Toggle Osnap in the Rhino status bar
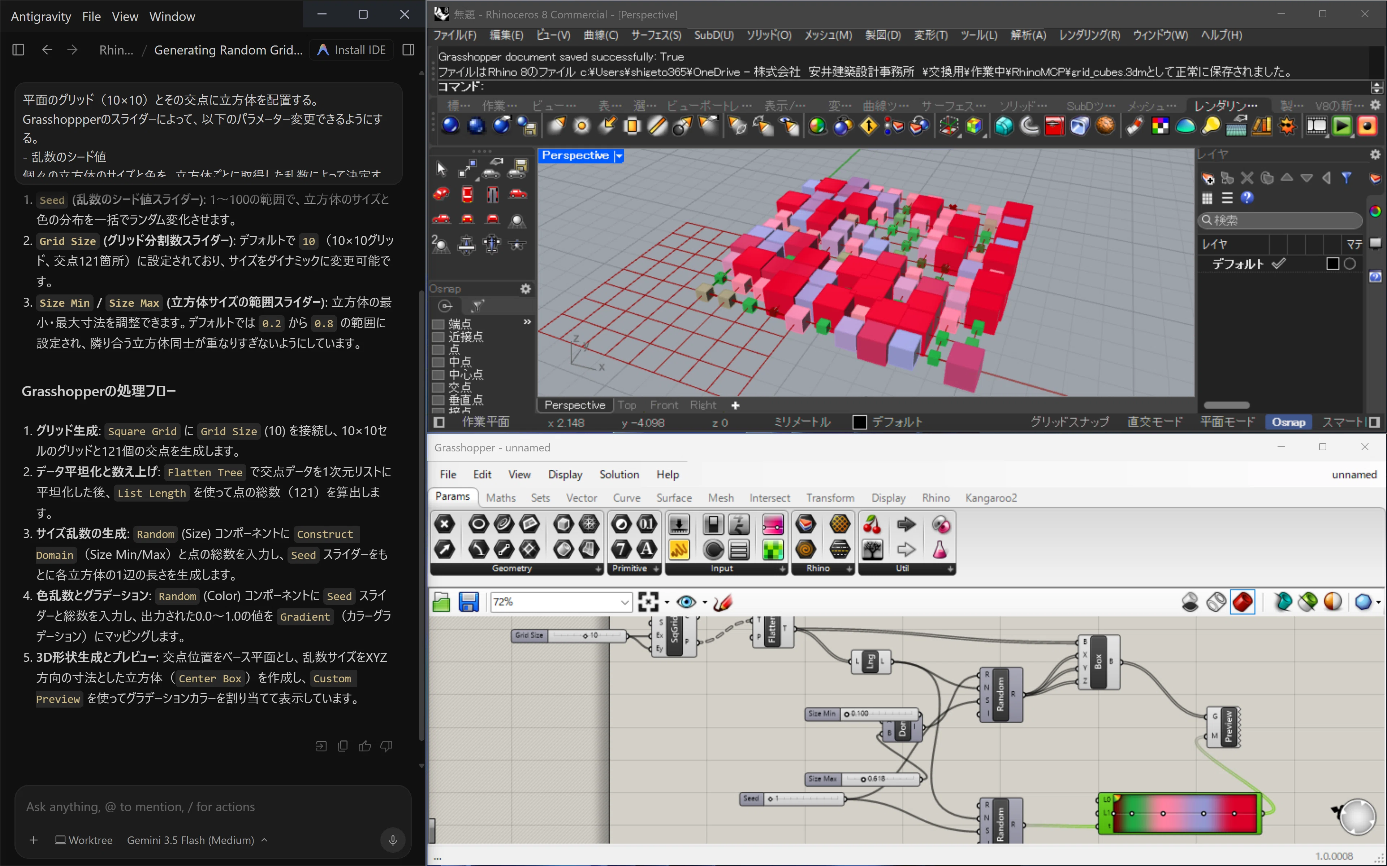 pyautogui.click(x=1288, y=422)
